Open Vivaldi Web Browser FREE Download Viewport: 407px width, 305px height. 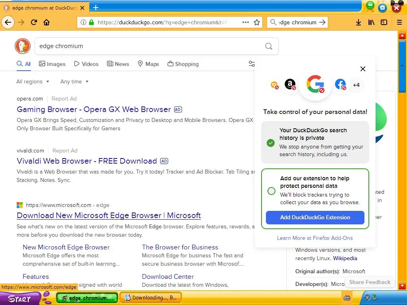[x=87, y=161]
